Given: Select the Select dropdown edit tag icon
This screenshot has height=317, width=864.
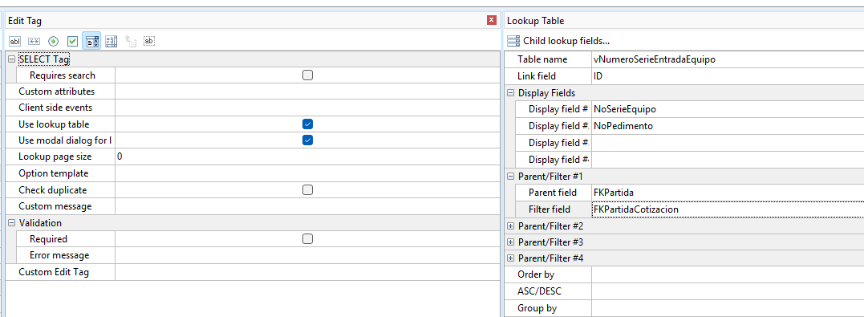Looking at the screenshot, I should coord(91,42).
